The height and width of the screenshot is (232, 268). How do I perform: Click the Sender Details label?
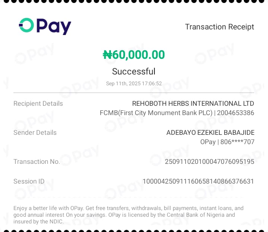[x=35, y=133]
